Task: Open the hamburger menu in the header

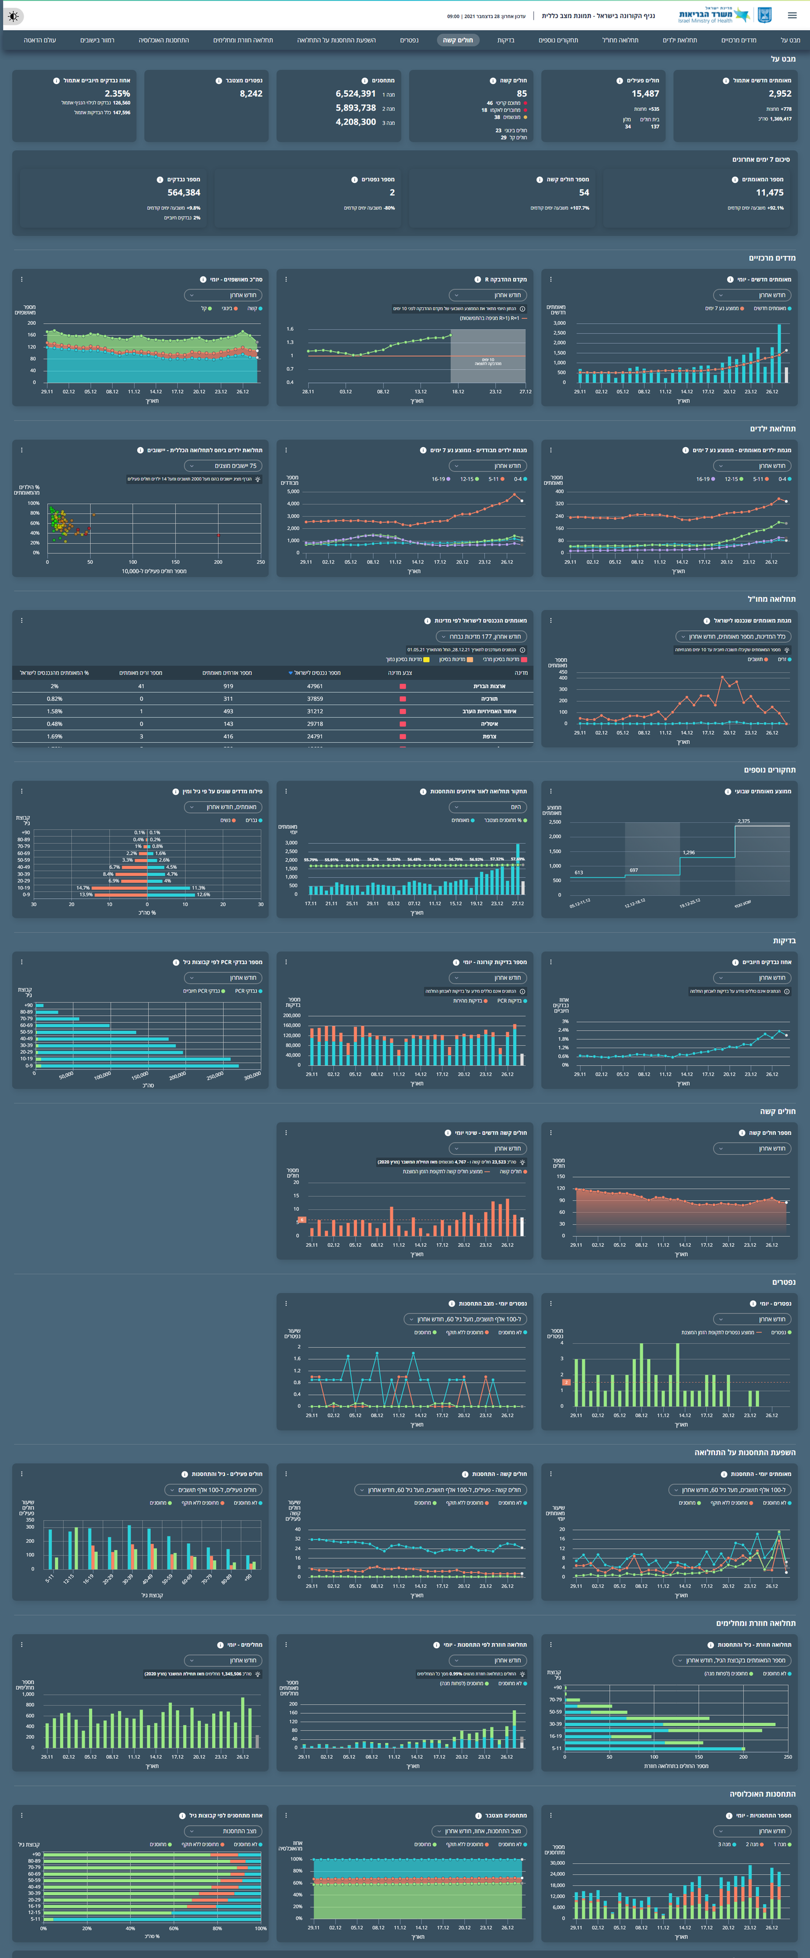Action: [x=792, y=15]
